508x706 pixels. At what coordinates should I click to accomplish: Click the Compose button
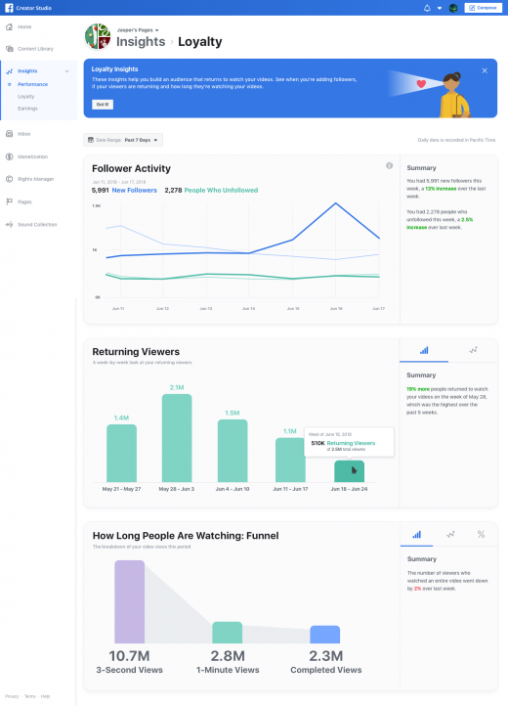(483, 8)
